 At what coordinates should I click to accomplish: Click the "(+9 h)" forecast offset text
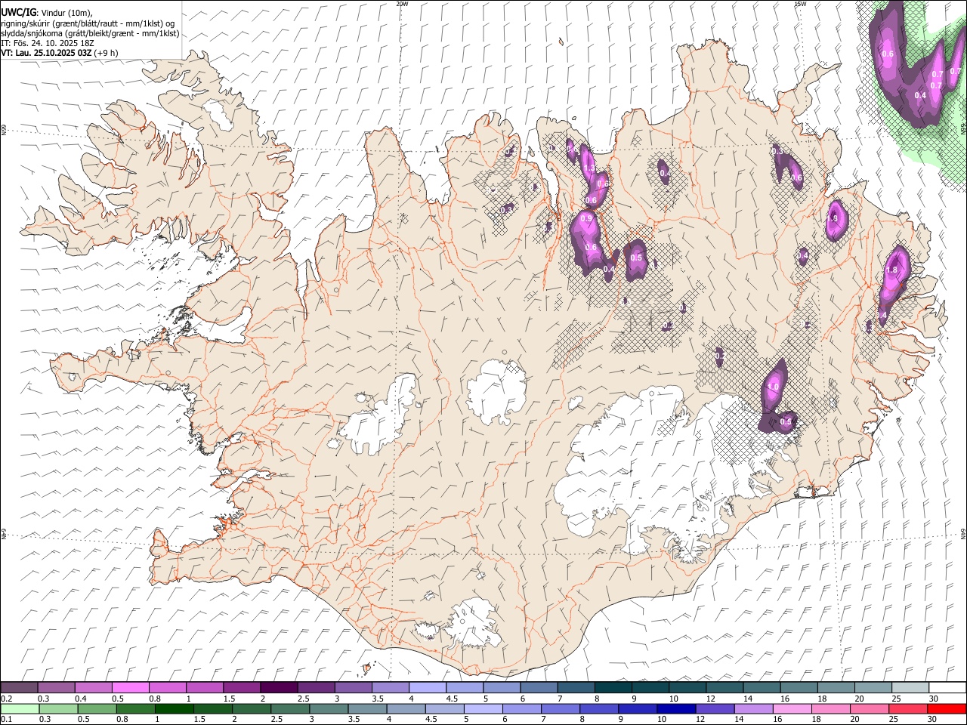coord(107,53)
